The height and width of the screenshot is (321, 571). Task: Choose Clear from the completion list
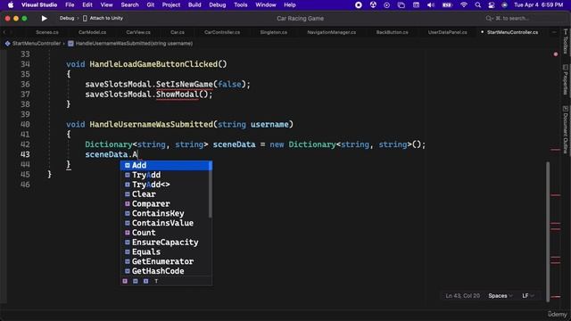[165, 194]
